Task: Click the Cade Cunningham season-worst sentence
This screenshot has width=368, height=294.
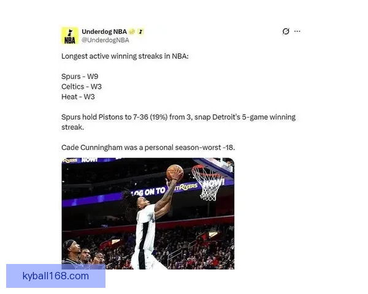Action: point(148,148)
